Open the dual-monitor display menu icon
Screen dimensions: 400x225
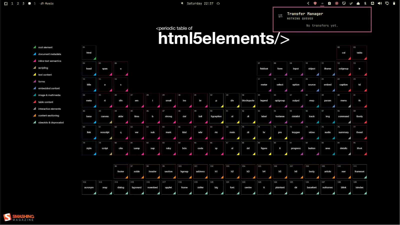coord(387,3)
